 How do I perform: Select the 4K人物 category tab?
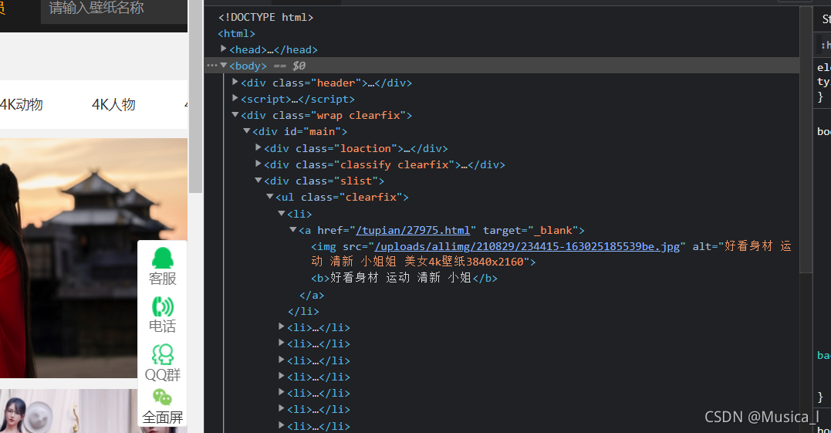(x=113, y=104)
